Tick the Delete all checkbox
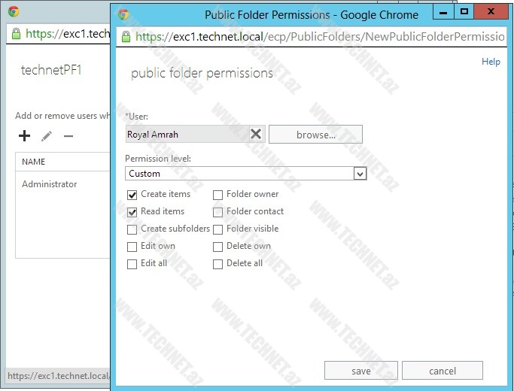514x391 pixels. [x=218, y=264]
